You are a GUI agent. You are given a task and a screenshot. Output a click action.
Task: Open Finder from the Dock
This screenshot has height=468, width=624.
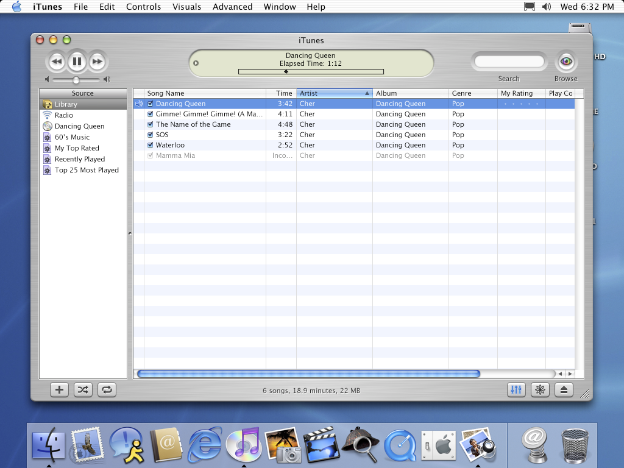[49, 444]
